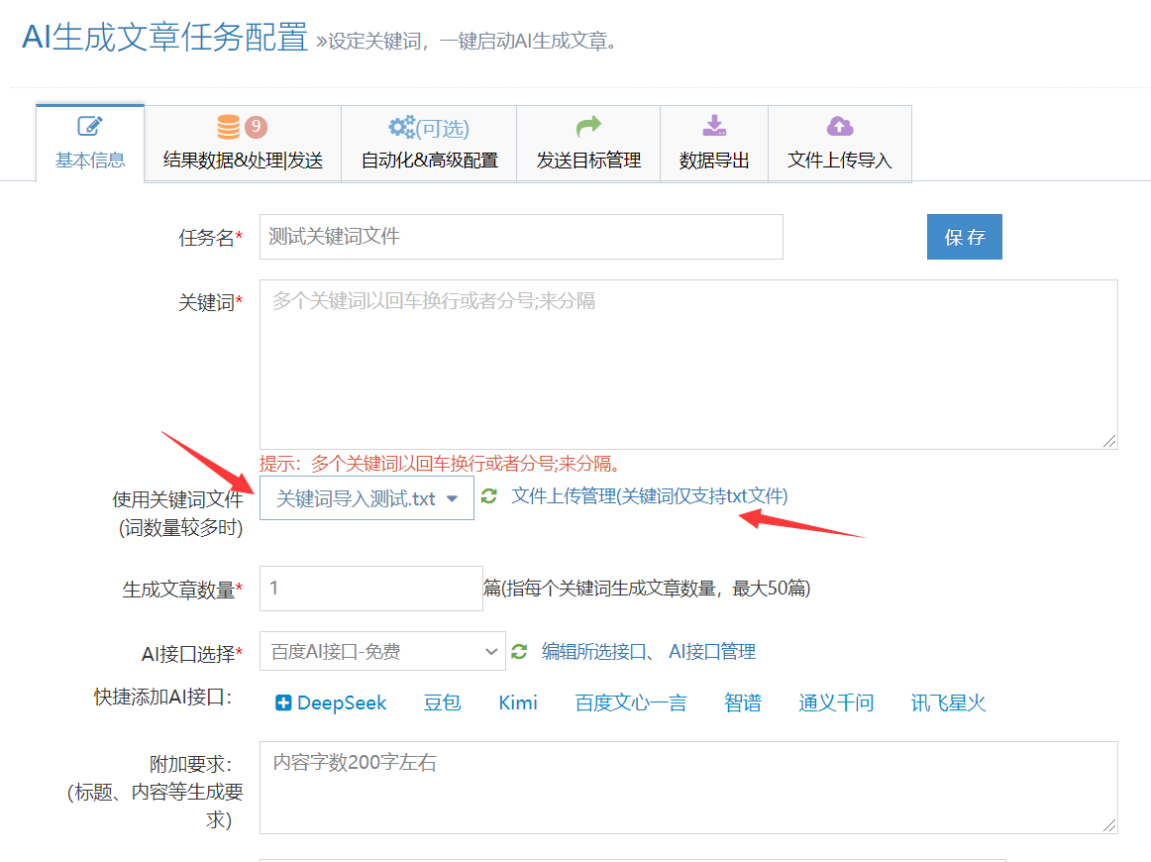
Task: Click the refresh icon next to AI接口选择
Action: tap(519, 652)
